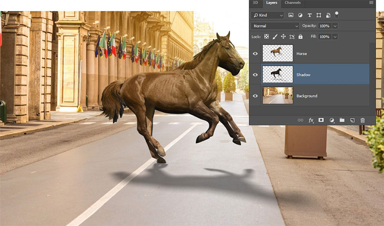This screenshot has height=226, width=384.
Task: Lock layer position
Action: click(284, 37)
